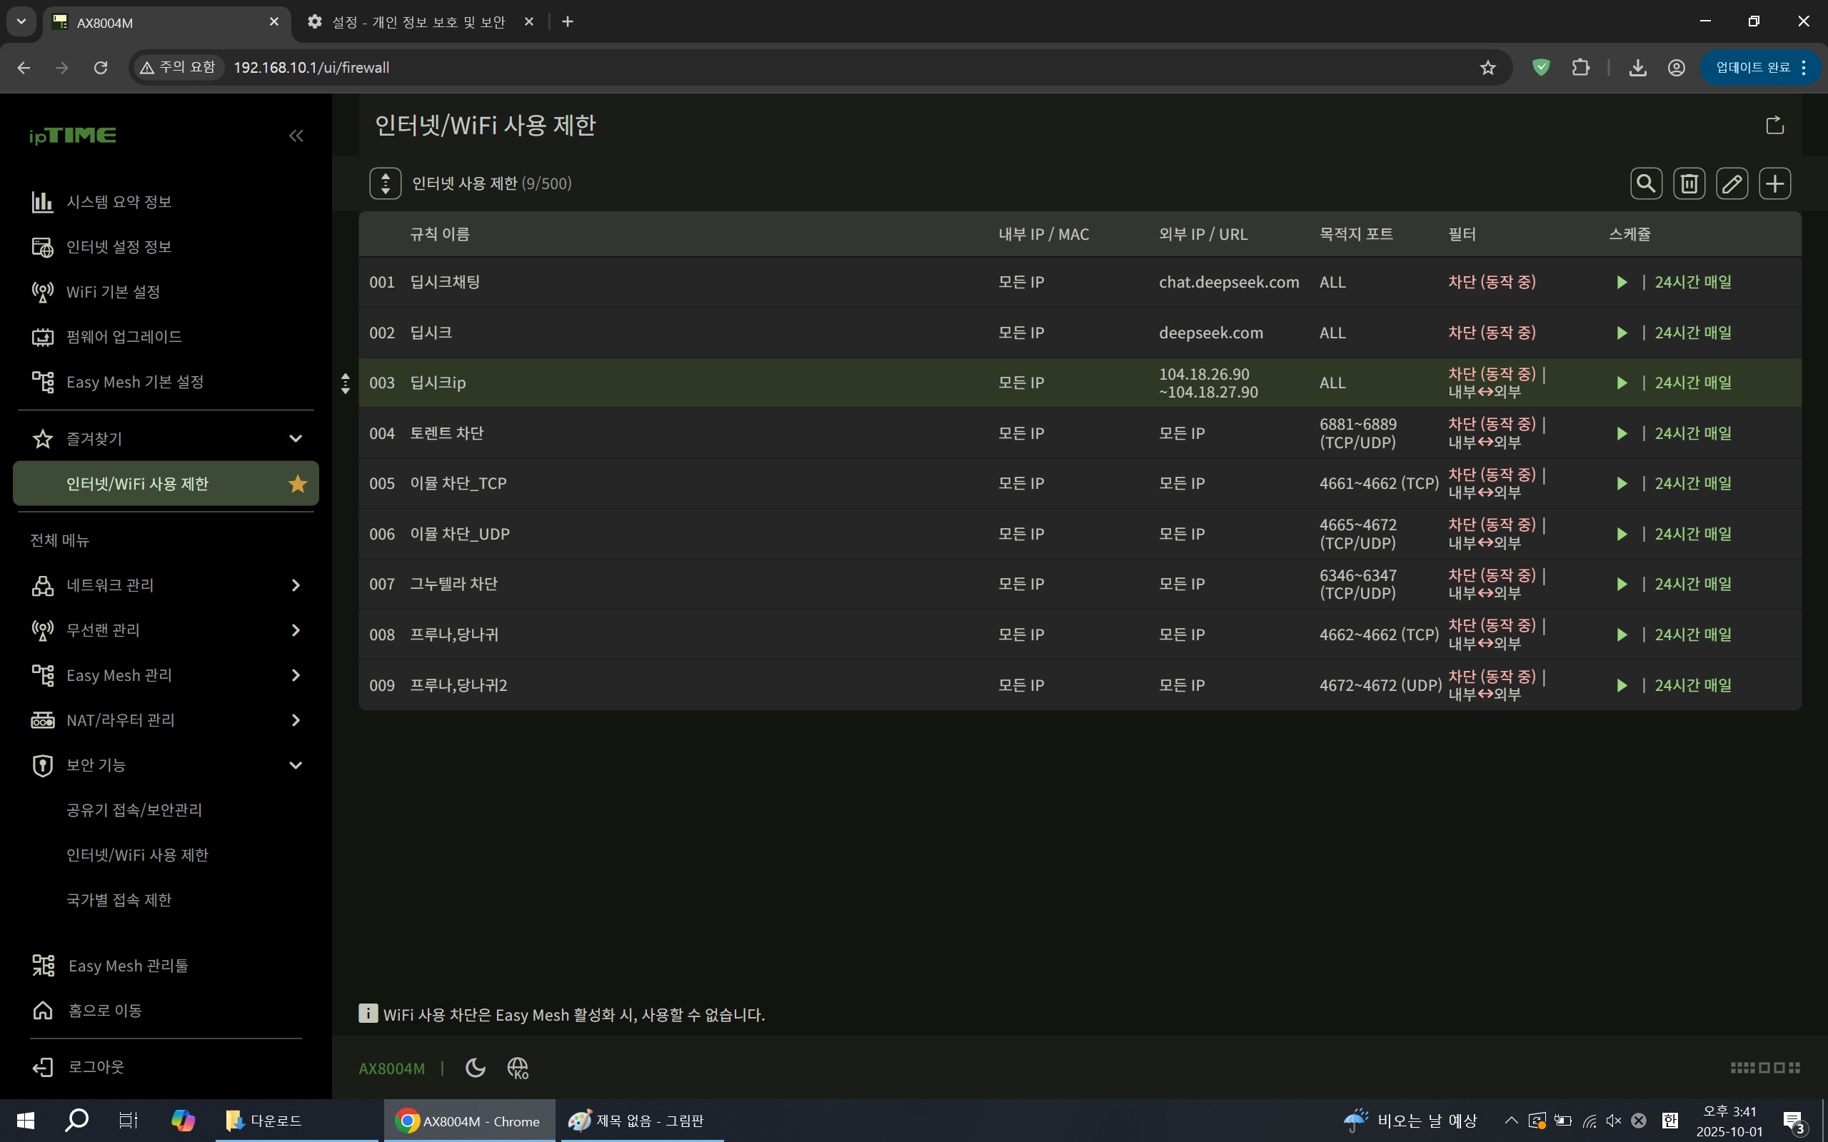Remove favorite star on 인터넷/WiFi 사용 제한
The width and height of the screenshot is (1828, 1142).
[298, 483]
